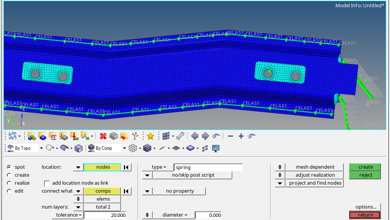Open the By Comp element color dropdown
390x220 pixels.
tap(124, 148)
